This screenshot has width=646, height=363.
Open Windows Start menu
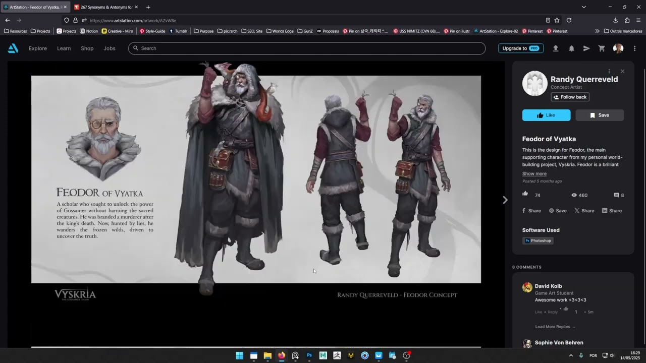point(239,355)
